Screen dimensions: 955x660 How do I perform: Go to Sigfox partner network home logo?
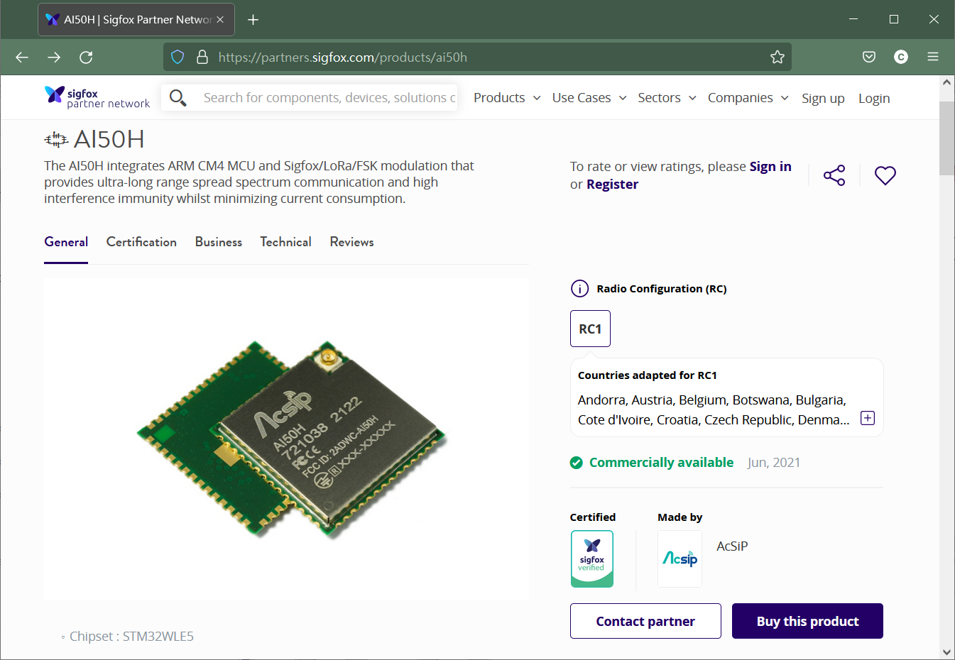coord(97,97)
